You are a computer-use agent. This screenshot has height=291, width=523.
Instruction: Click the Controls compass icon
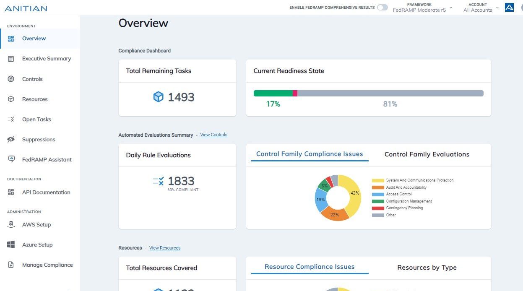click(11, 79)
